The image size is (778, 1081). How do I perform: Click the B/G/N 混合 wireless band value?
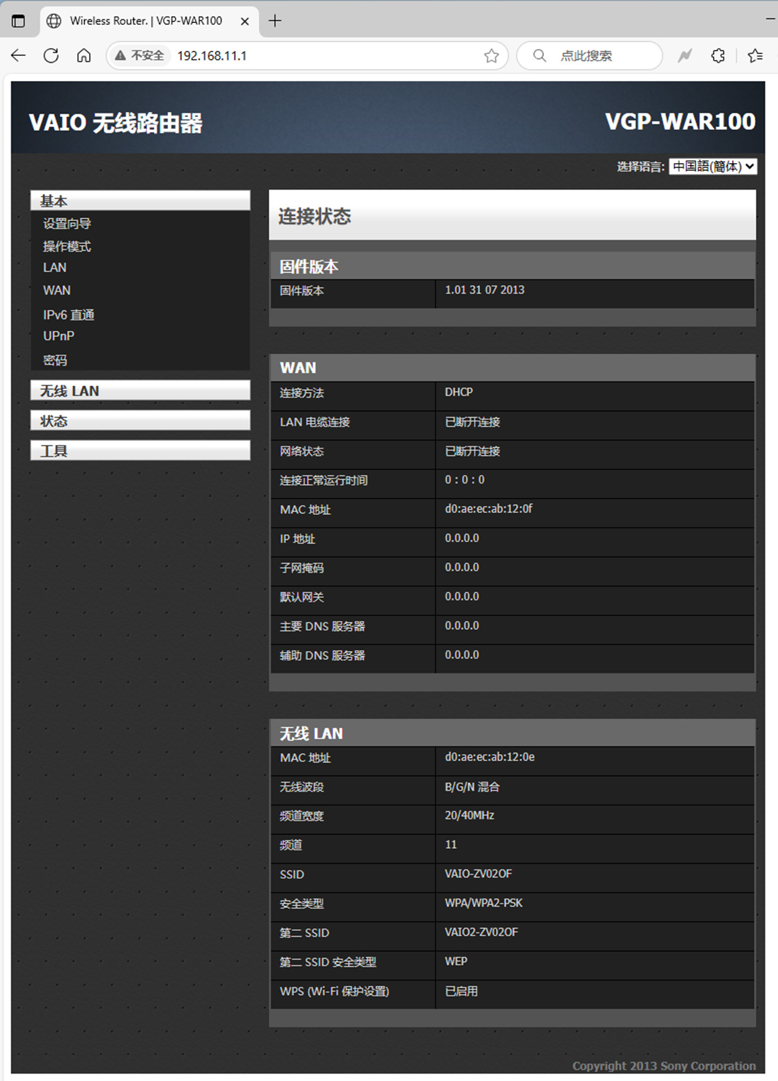pos(472,787)
